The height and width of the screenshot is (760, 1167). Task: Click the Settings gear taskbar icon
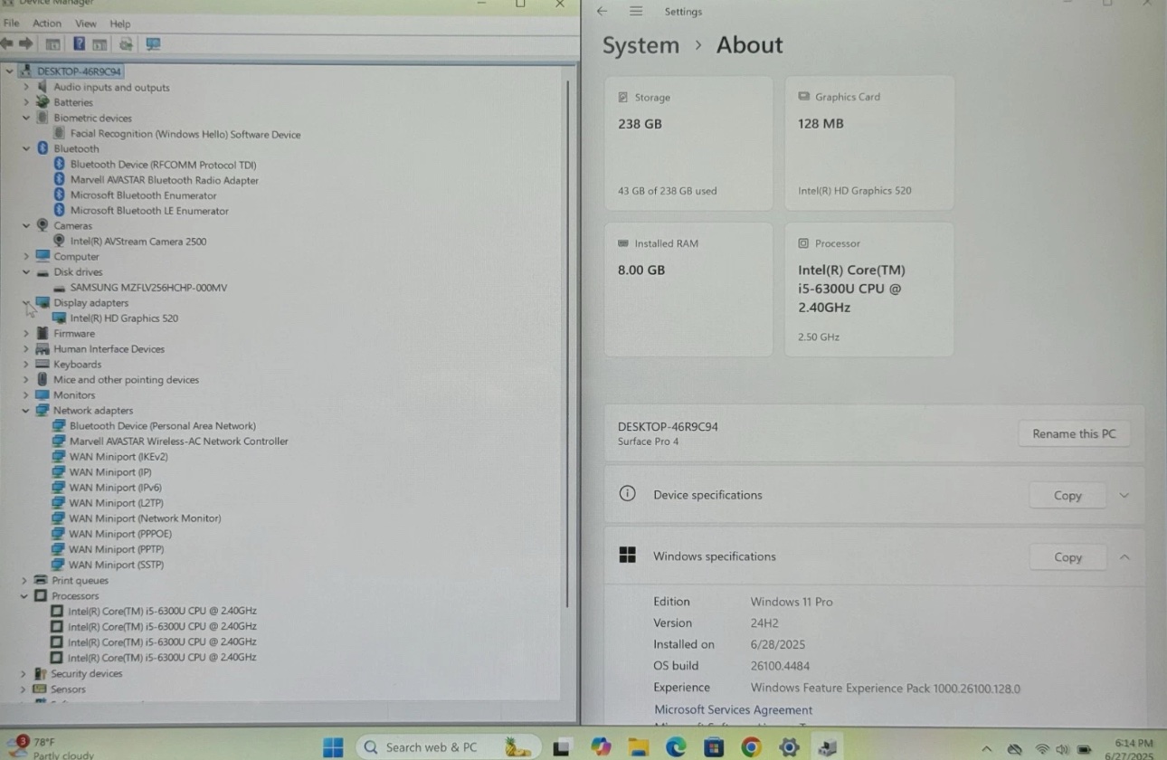(789, 747)
